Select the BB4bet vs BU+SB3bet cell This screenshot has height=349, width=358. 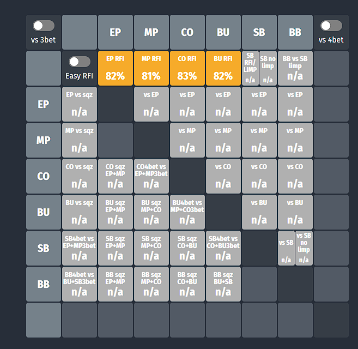80,284
